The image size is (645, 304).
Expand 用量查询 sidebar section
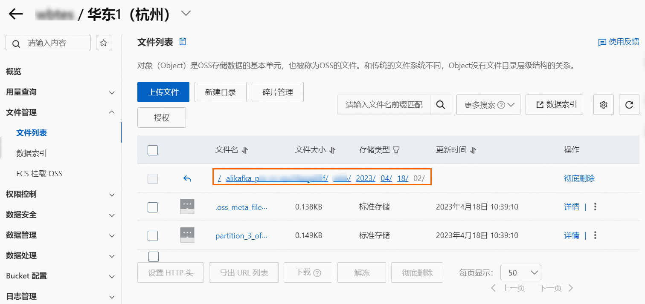61,92
